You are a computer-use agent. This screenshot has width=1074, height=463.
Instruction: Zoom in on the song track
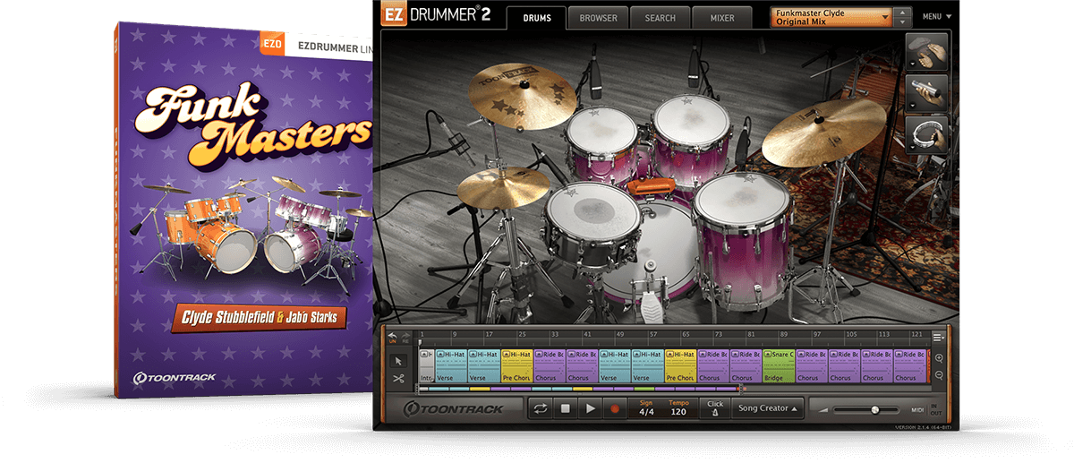point(939,357)
